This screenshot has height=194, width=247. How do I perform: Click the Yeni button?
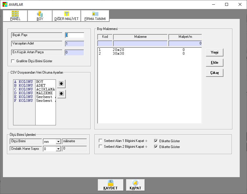[x=215, y=52]
